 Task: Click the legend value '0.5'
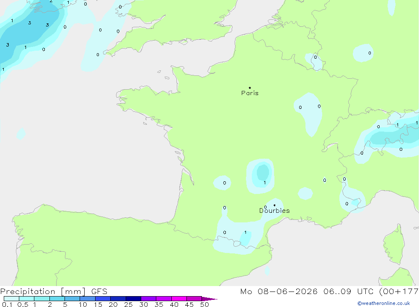pos(23,304)
